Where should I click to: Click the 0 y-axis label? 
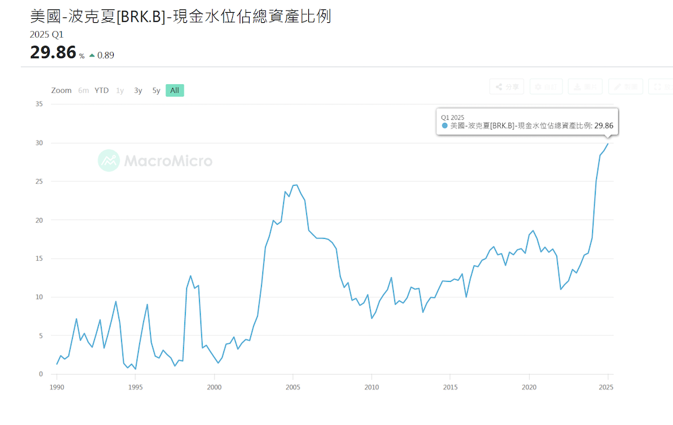(41, 374)
